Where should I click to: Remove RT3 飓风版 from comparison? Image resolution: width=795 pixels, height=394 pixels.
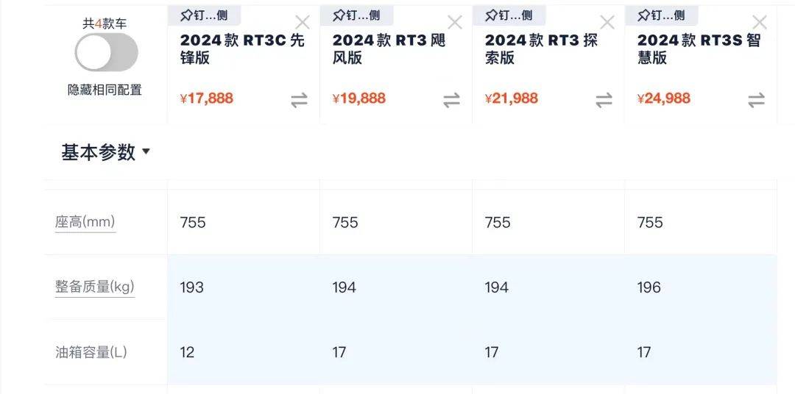pyautogui.click(x=455, y=22)
